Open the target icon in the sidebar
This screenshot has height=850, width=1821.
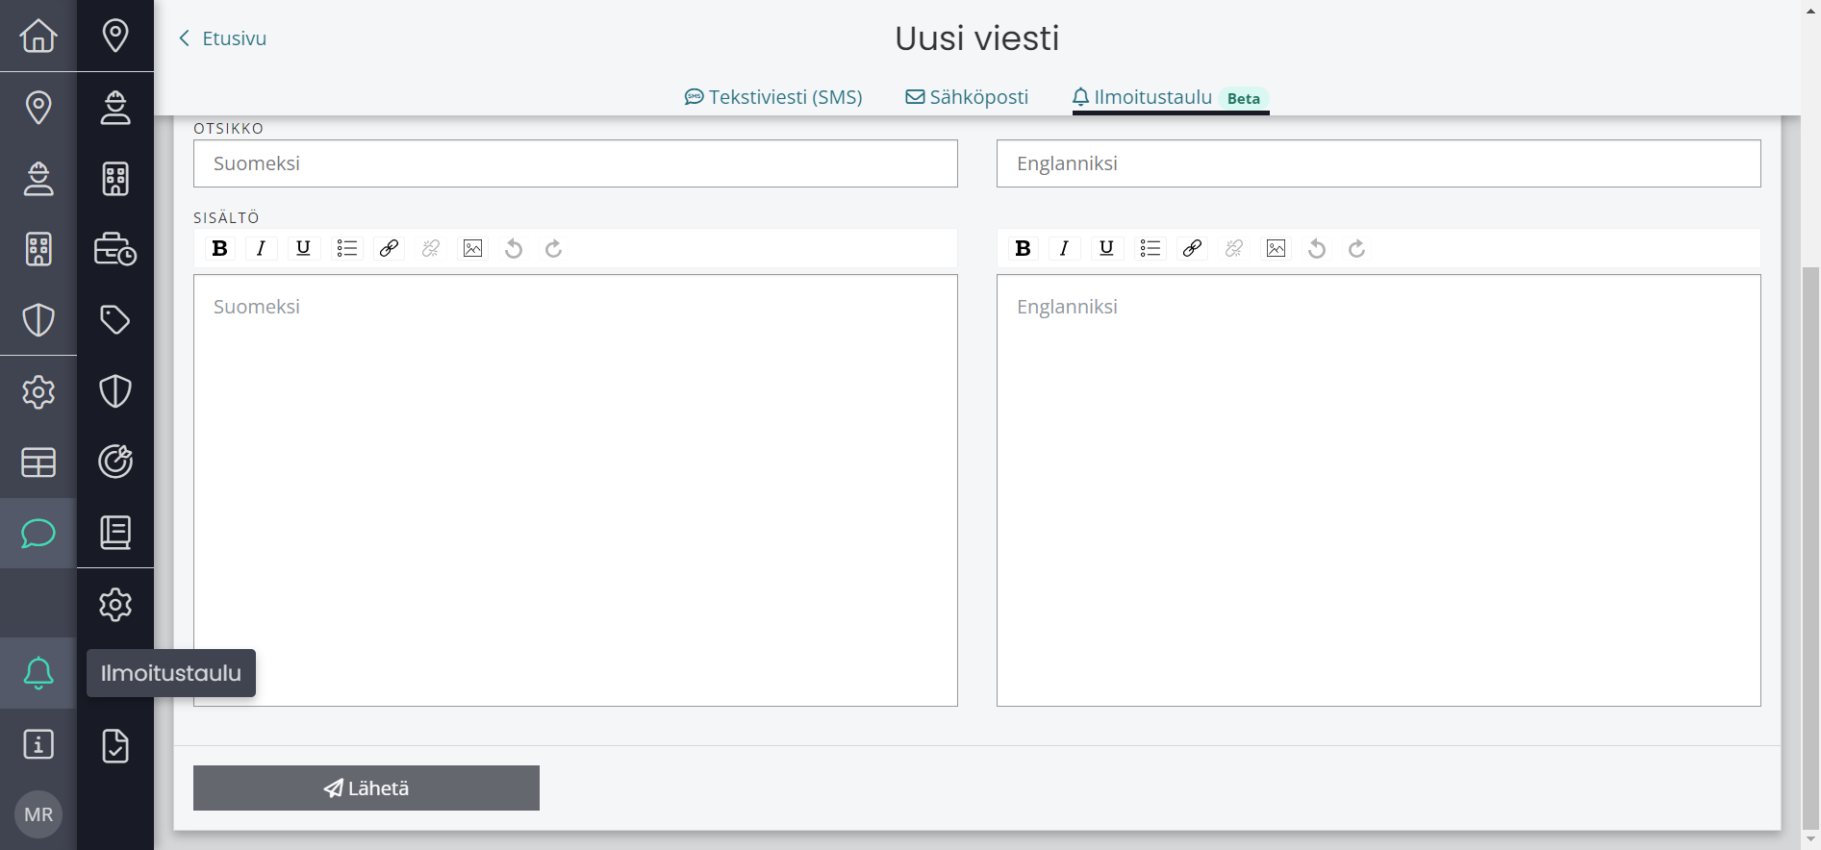tap(115, 462)
